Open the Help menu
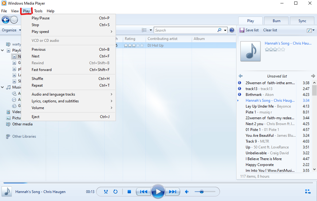The image size is (317, 201). tap(50, 11)
